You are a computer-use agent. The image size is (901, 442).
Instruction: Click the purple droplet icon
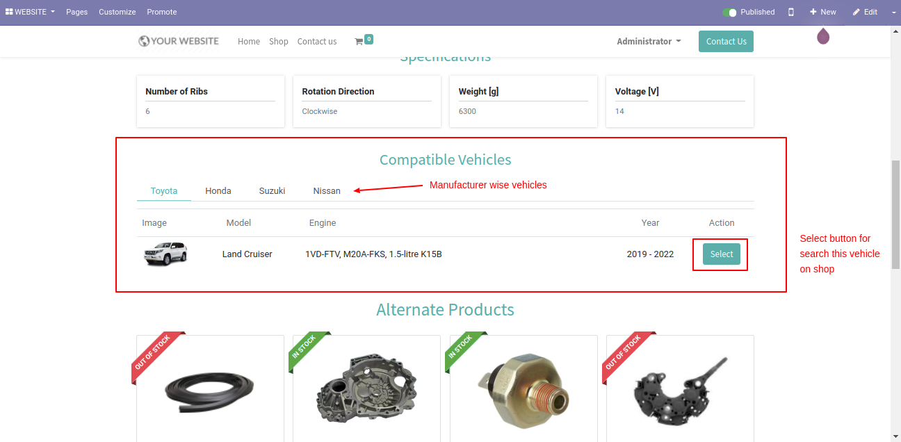pyautogui.click(x=823, y=35)
